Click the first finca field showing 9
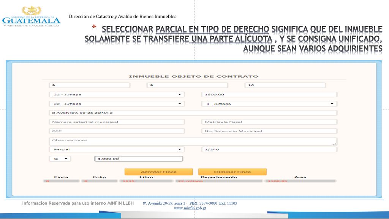The width and height of the screenshot is (389, 219). click(89, 85)
